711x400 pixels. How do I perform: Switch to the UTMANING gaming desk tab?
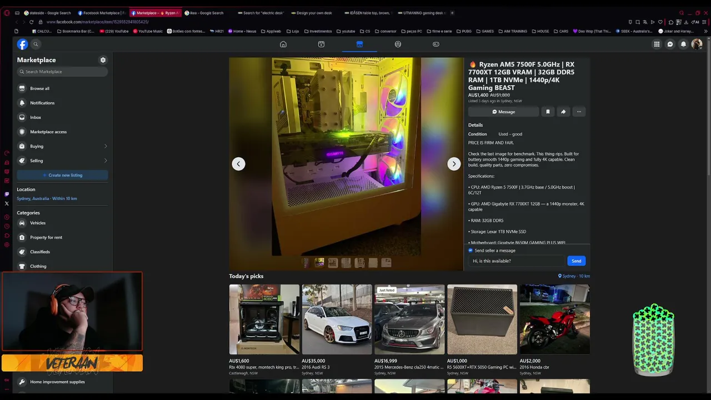coord(422,13)
